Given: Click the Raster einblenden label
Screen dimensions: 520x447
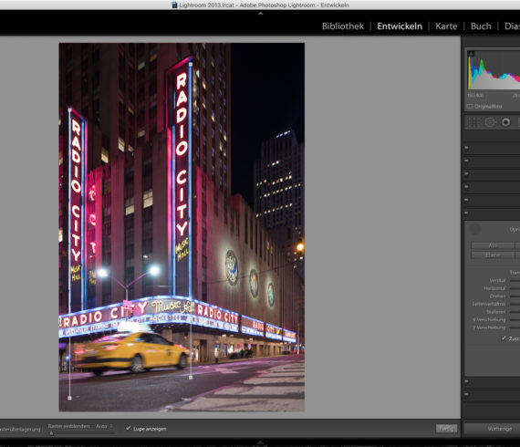Looking at the screenshot, I should [x=69, y=426].
